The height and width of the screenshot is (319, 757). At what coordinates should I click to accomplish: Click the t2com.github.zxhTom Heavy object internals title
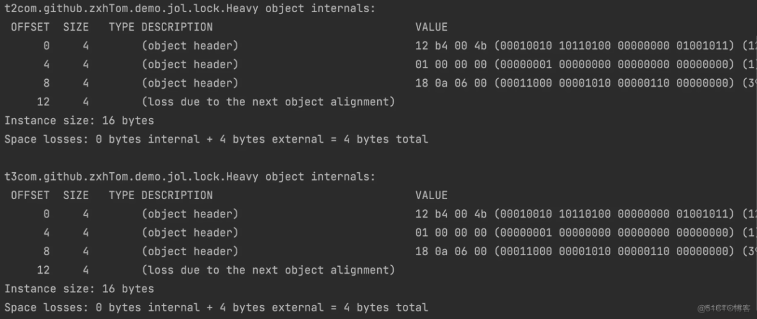pos(190,9)
